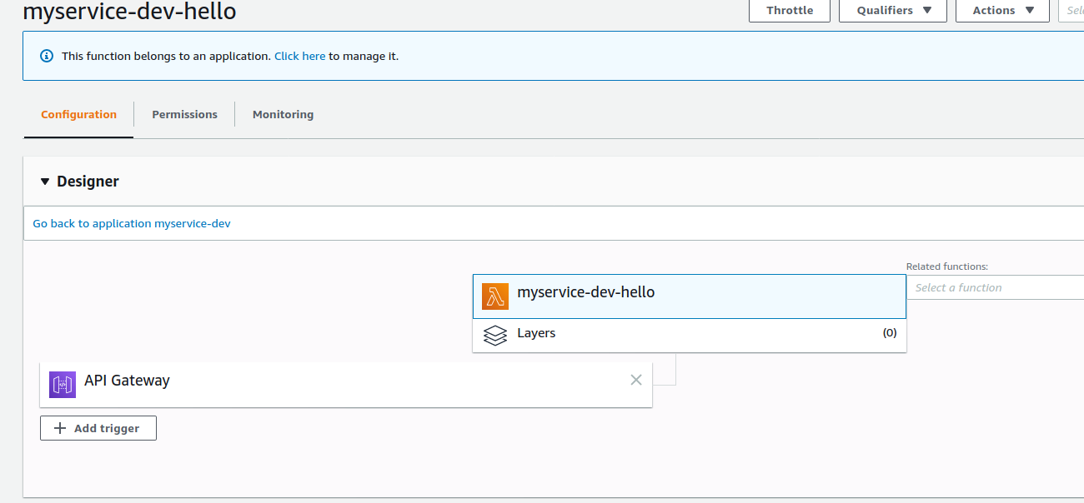Switch to the Monitoring tab

tap(283, 114)
